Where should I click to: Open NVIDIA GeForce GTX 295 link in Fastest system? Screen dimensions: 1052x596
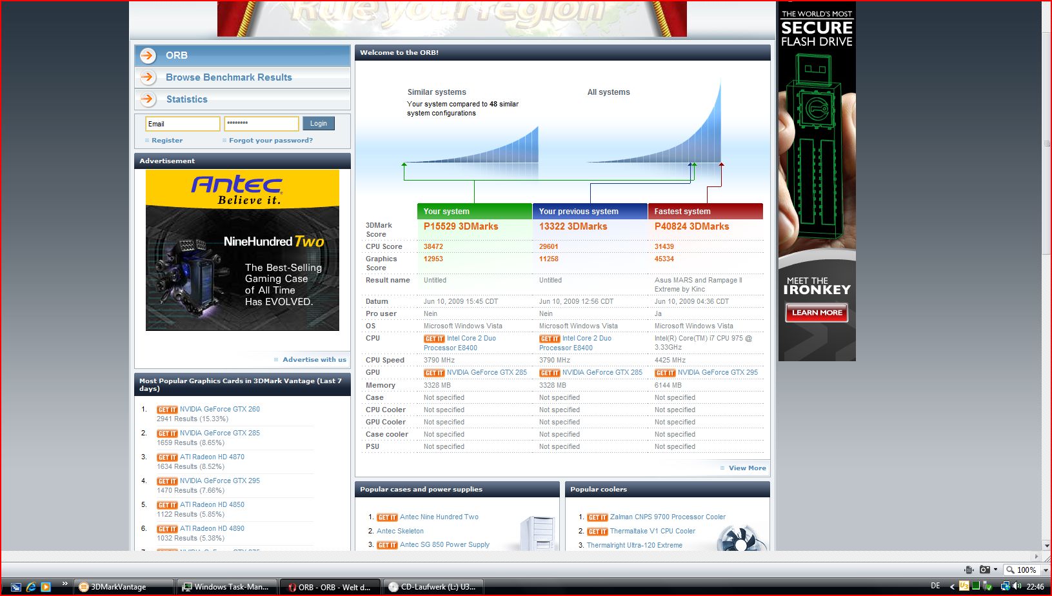tap(718, 372)
